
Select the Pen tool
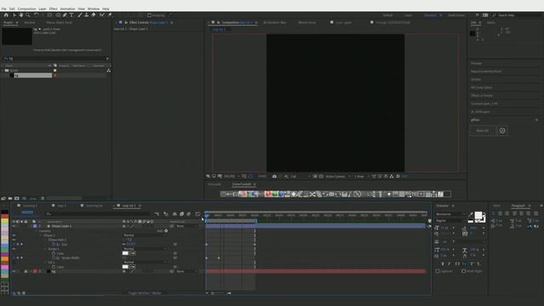65,15
